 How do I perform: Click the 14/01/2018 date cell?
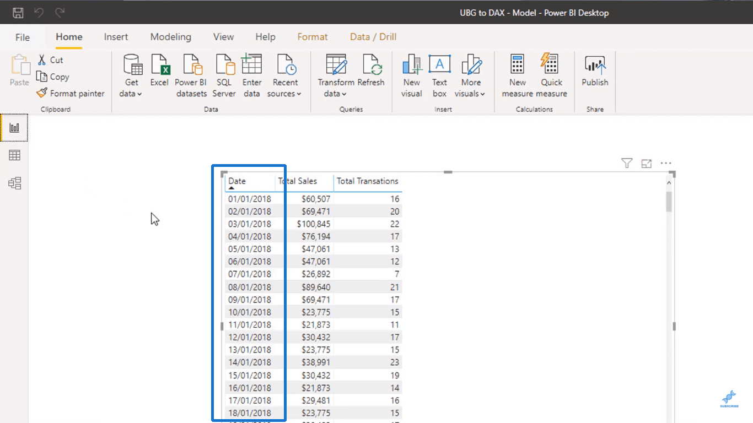pyautogui.click(x=250, y=362)
